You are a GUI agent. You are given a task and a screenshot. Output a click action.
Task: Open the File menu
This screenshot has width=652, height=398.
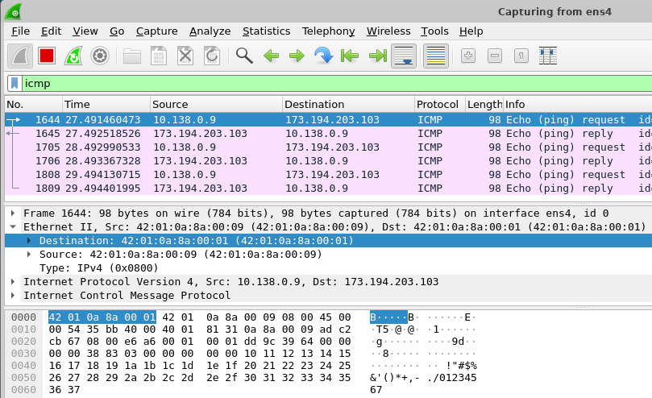pyautogui.click(x=20, y=31)
